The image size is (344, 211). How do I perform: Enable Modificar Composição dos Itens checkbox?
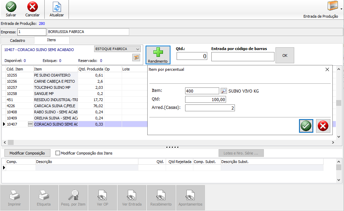[58, 153]
